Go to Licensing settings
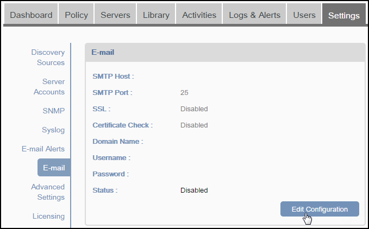Image resolution: width=369 pixels, height=229 pixels. tap(48, 216)
